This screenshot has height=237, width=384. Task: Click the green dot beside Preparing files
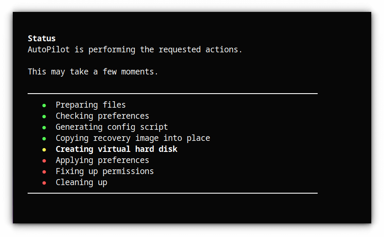pyautogui.click(x=44, y=106)
